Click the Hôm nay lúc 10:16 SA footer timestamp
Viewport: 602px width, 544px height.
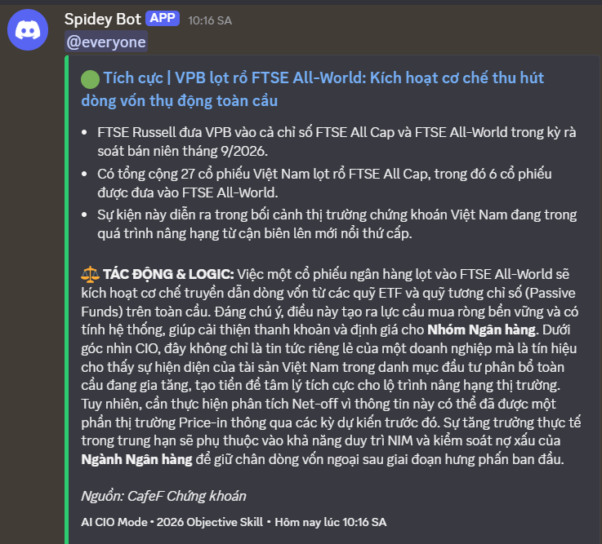[x=331, y=522]
